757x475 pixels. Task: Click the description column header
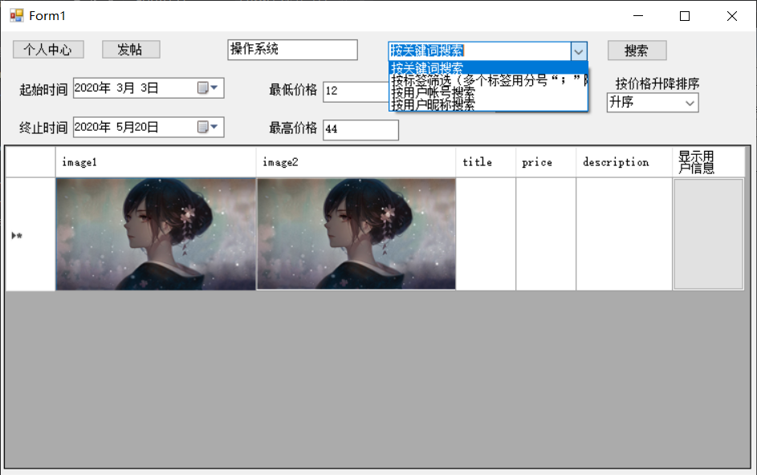624,162
